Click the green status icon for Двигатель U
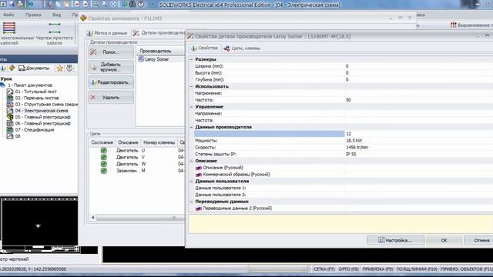Screen dimensions: 493x277 click(x=103, y=151)
